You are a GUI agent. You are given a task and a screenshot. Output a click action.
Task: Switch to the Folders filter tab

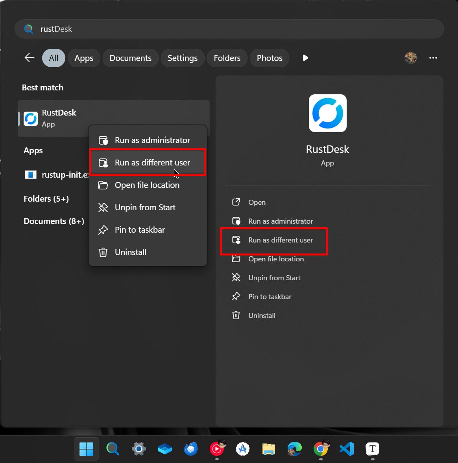(227, 58)
